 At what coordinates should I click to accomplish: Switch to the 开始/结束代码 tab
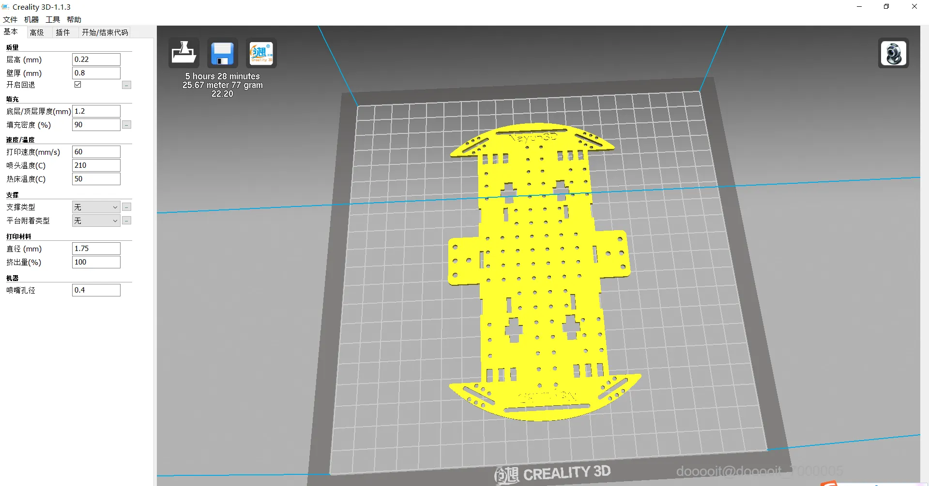tap(105, 32)
